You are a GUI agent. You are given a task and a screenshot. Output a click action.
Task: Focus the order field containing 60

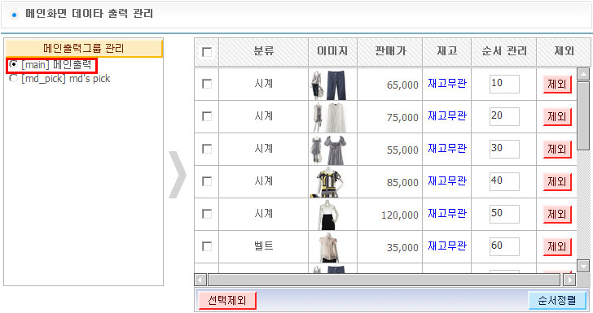504,246
